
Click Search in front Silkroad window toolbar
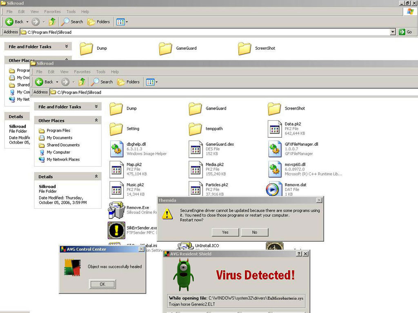pos(102,82)
